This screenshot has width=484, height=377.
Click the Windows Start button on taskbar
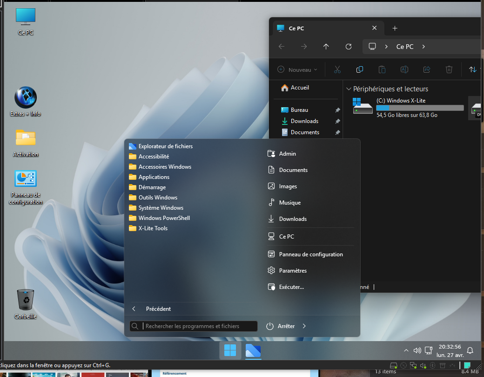(230, 350)
